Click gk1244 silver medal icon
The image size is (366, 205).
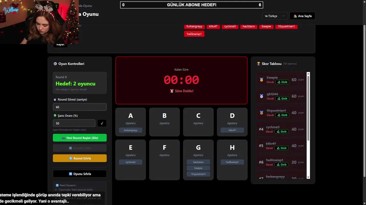[x=261, y=96]
